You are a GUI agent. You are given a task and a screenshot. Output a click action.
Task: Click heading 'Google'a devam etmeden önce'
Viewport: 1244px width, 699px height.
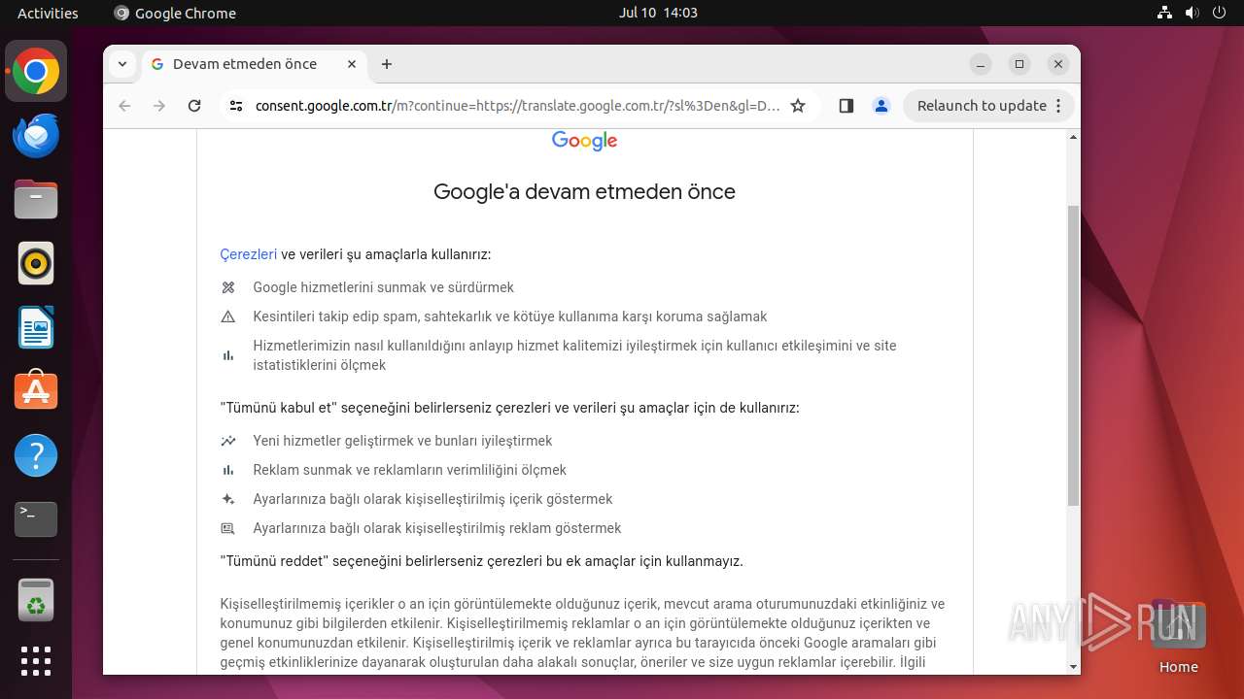[x=584, y=191]
